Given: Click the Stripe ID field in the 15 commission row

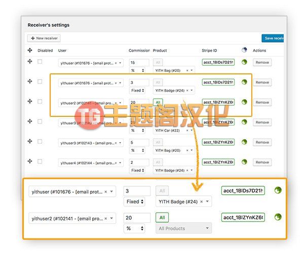Looking at the screenshot, I should pos(218,62).
